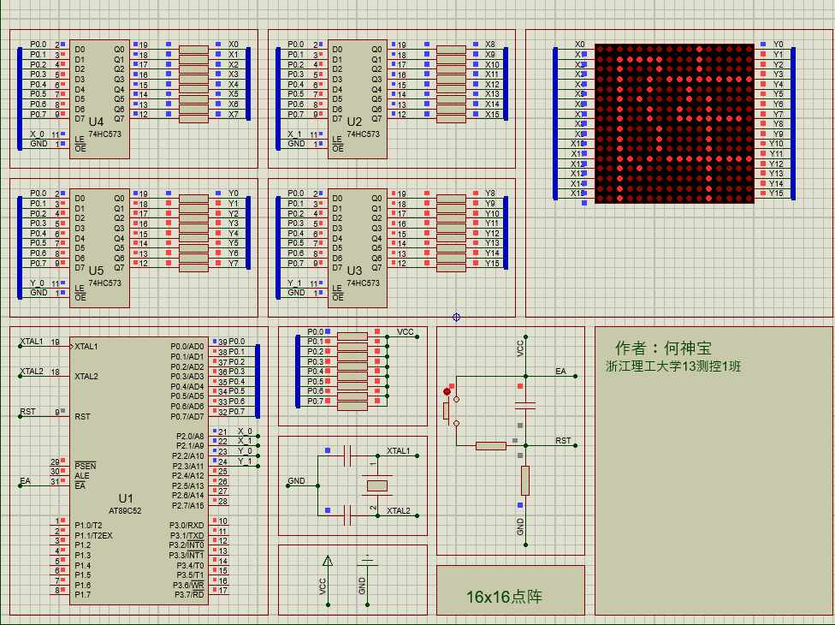Viewport: 835px width, 625px height.
Task: Click the 16x16 red LED matrix display
Action: click(x=674, y=123)
